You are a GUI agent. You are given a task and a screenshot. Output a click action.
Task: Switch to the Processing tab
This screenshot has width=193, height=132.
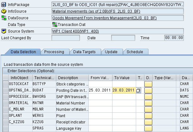coord(54,52)
